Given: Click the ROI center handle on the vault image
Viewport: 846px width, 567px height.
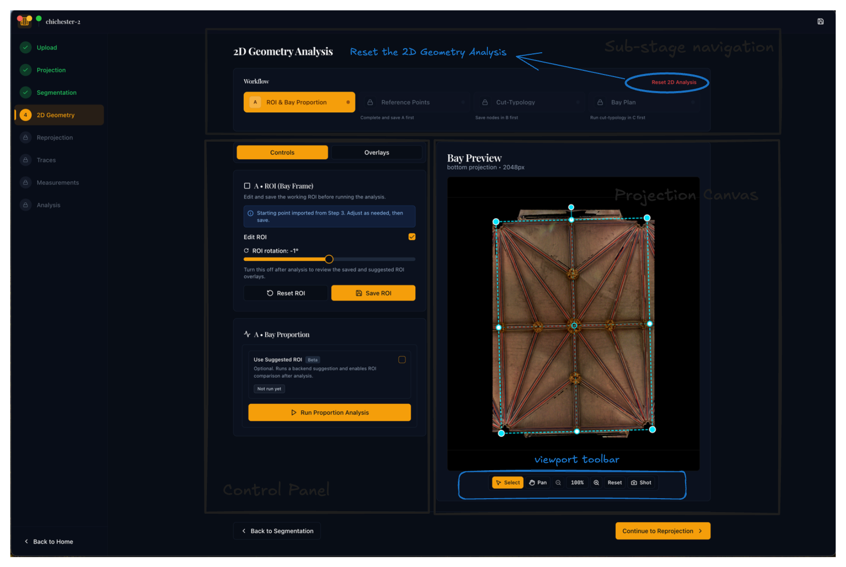Looking at the screenshot, I should pos(574,325).
